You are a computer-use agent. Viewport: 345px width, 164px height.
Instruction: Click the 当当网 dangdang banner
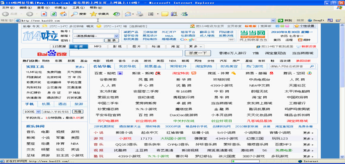click(253, 36)
